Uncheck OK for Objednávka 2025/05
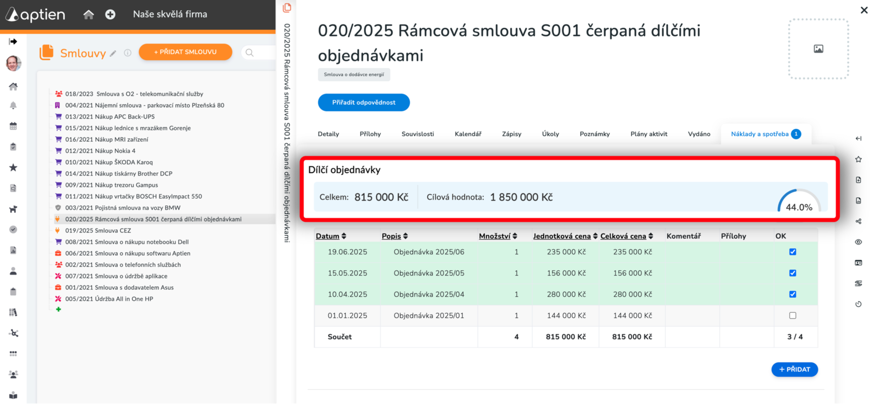 tap(792, 273)
